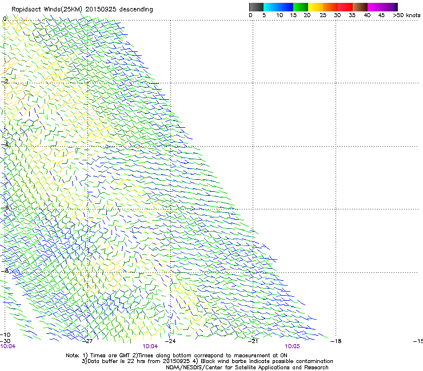Screen dimensions: 423x371
Task: Click the NOAA/NESDIS credit line
Action: pos(247,368)
